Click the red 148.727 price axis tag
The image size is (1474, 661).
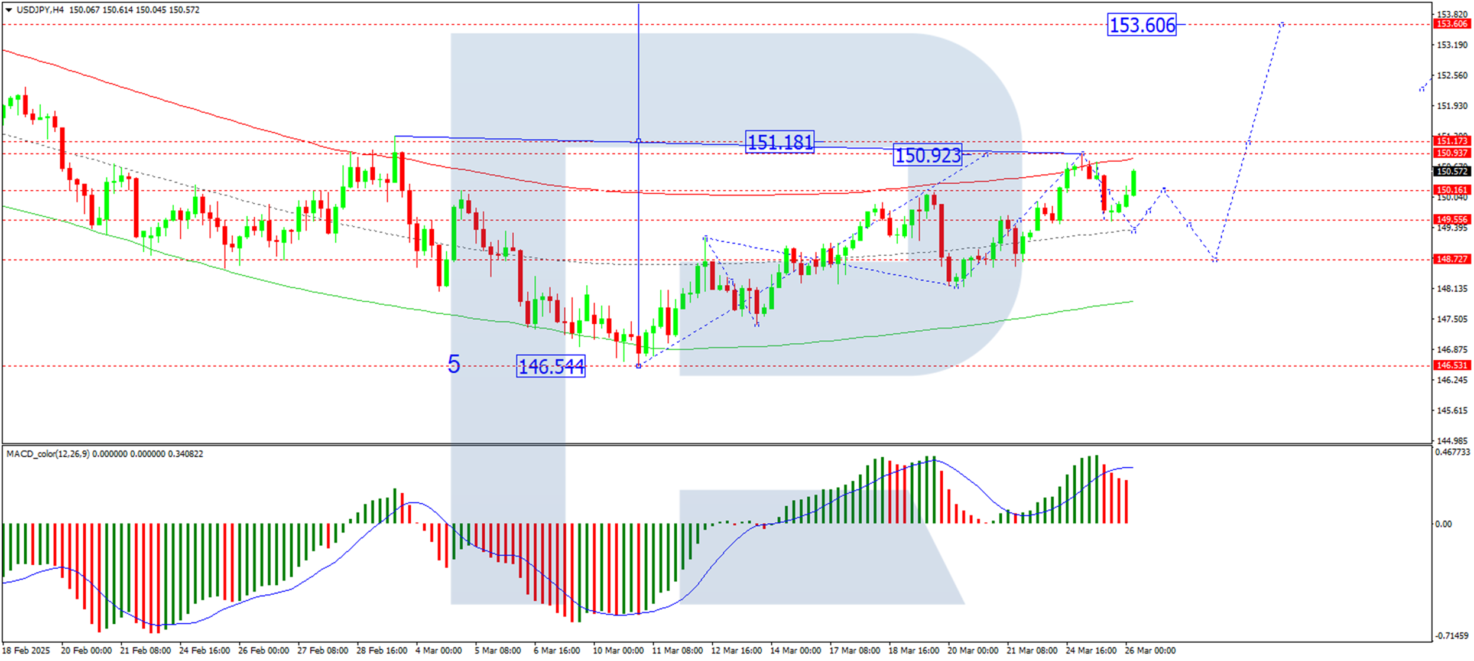click(1452, 259)
